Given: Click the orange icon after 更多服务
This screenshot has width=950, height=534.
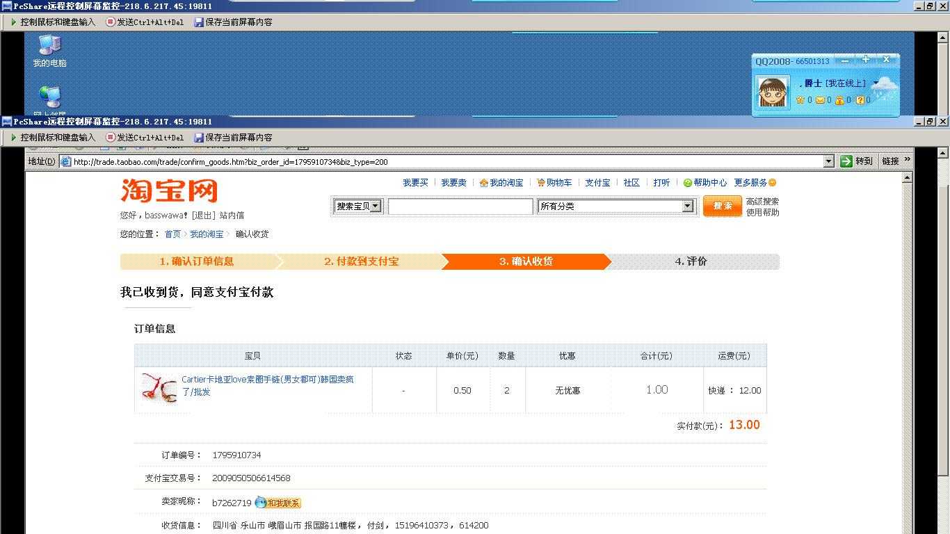Looking at the screenshot, I should (x=772, y=183).
